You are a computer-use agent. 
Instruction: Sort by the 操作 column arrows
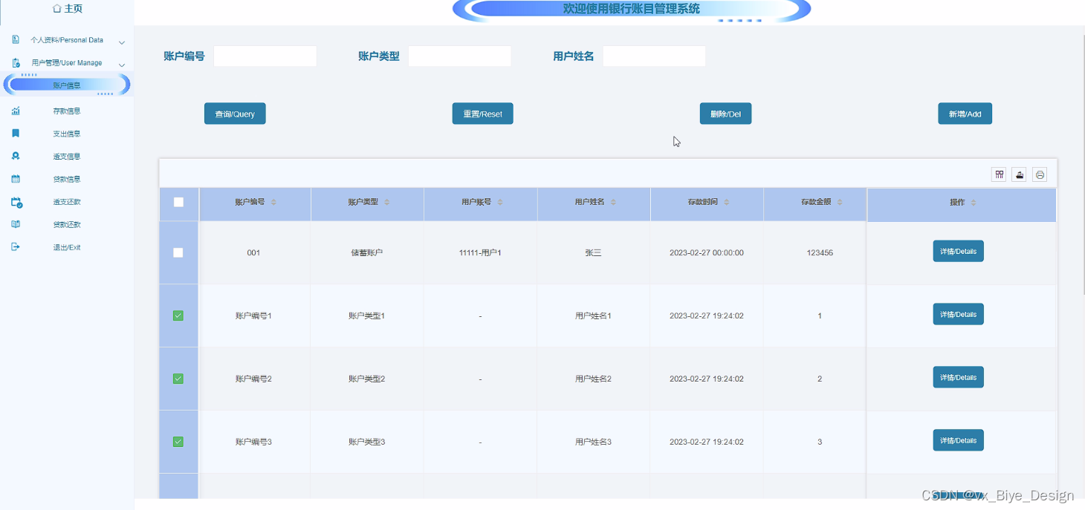(x=974, y=203)
